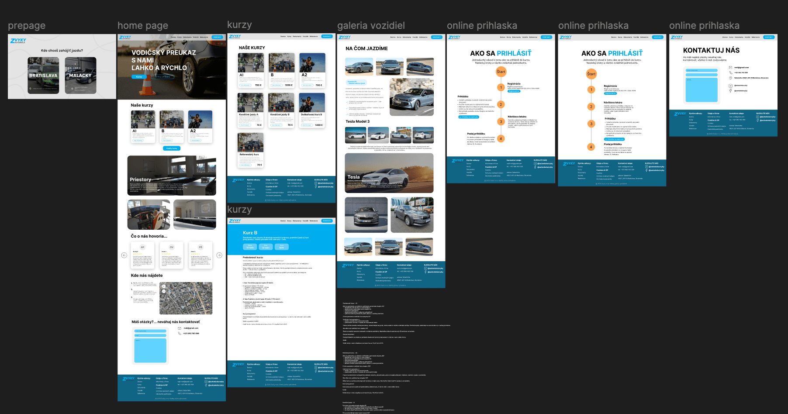The image size is (788, 414).
Task: Click the phone handset icon on Kontaktuj nás
Action: [x=730, y=72]
